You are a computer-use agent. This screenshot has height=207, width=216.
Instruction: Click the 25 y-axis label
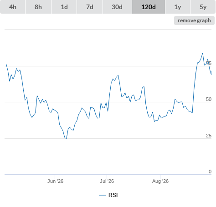coord(209,136)
